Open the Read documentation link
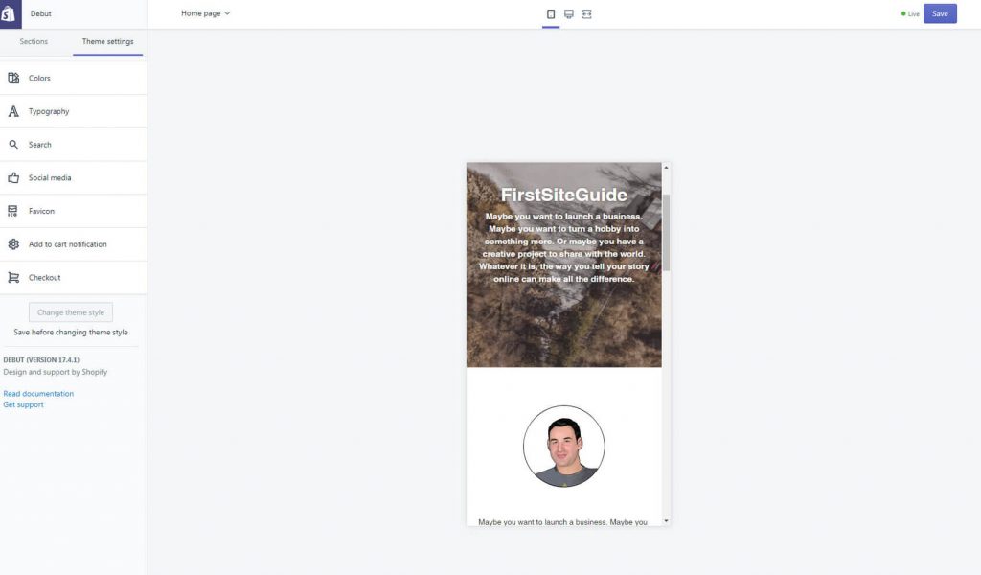 [x=38, y=393]
